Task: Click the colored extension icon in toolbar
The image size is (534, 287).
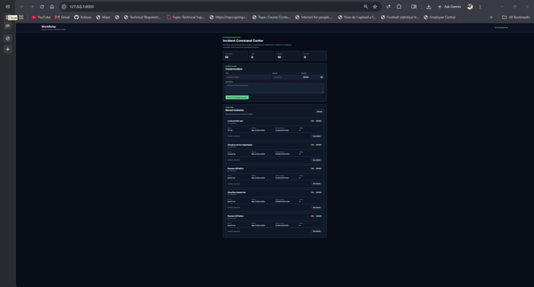Action: 389,7
